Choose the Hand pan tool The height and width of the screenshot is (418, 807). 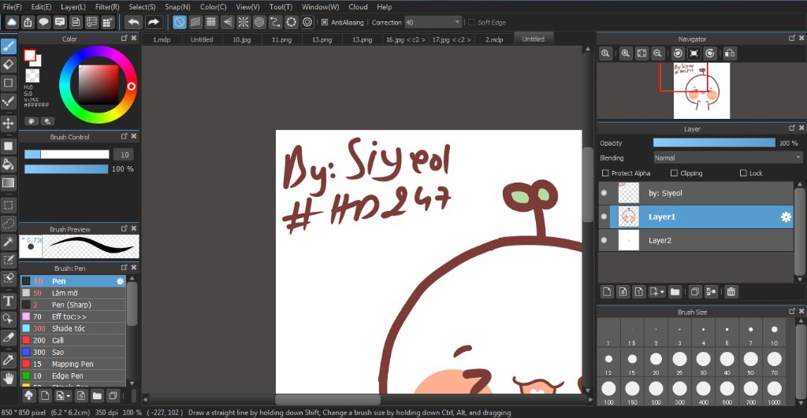pyautogui.click(x=8, y=379)
